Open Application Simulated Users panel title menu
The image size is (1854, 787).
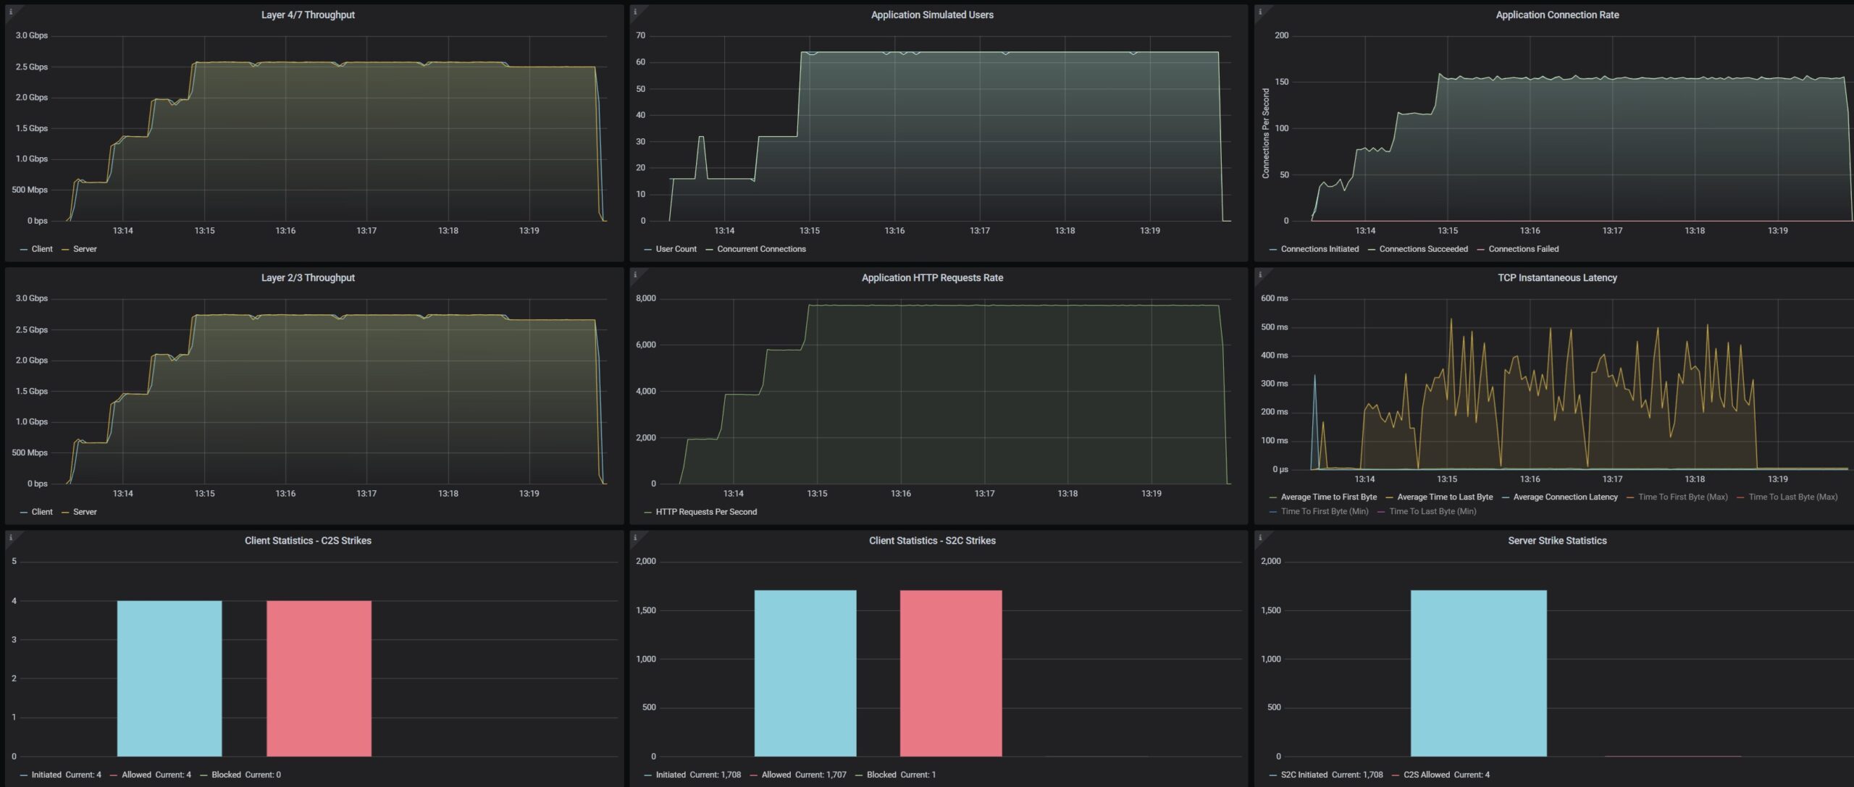pos(932,15)
